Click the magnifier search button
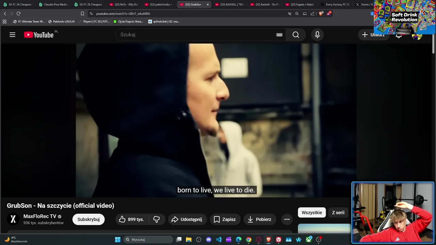The height and width of the screenshot is (245, 436). (296, 35)
